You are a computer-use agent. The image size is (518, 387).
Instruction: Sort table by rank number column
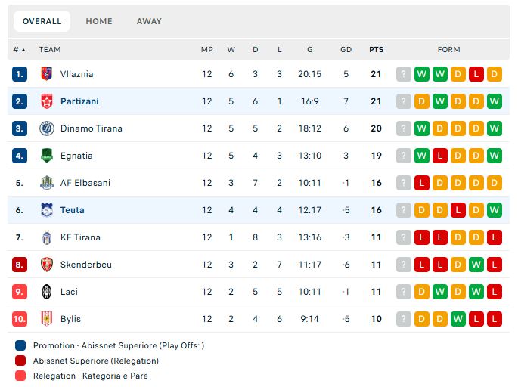(x=19, y=50)
